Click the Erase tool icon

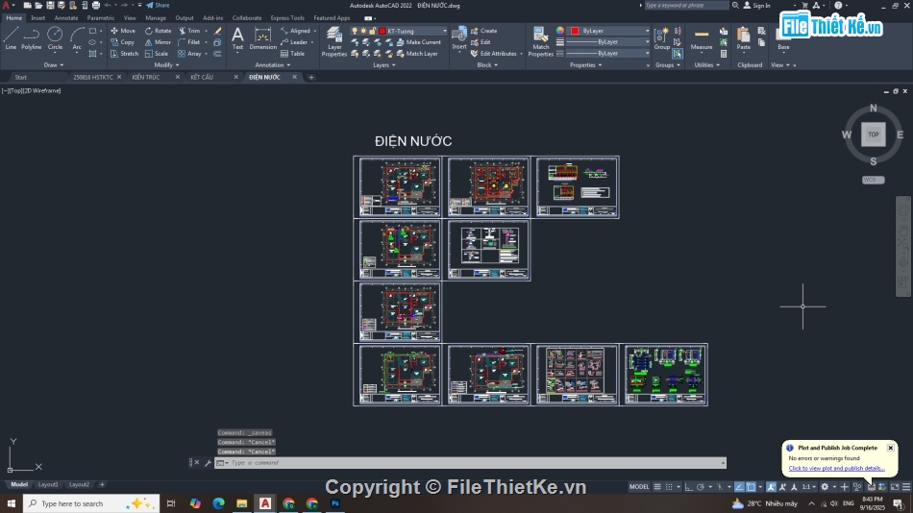(x=217, y=31)
